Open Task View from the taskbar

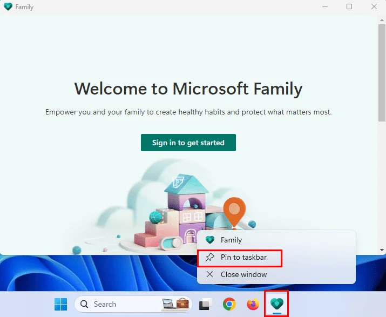[205, 304]
